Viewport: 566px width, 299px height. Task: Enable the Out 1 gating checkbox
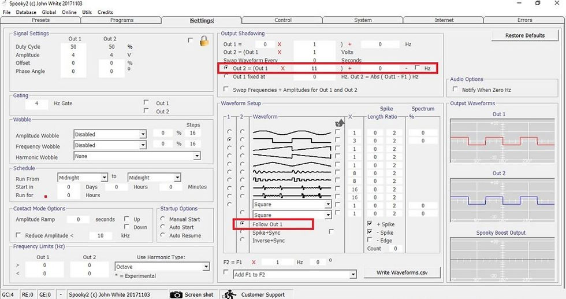[146, 103]
